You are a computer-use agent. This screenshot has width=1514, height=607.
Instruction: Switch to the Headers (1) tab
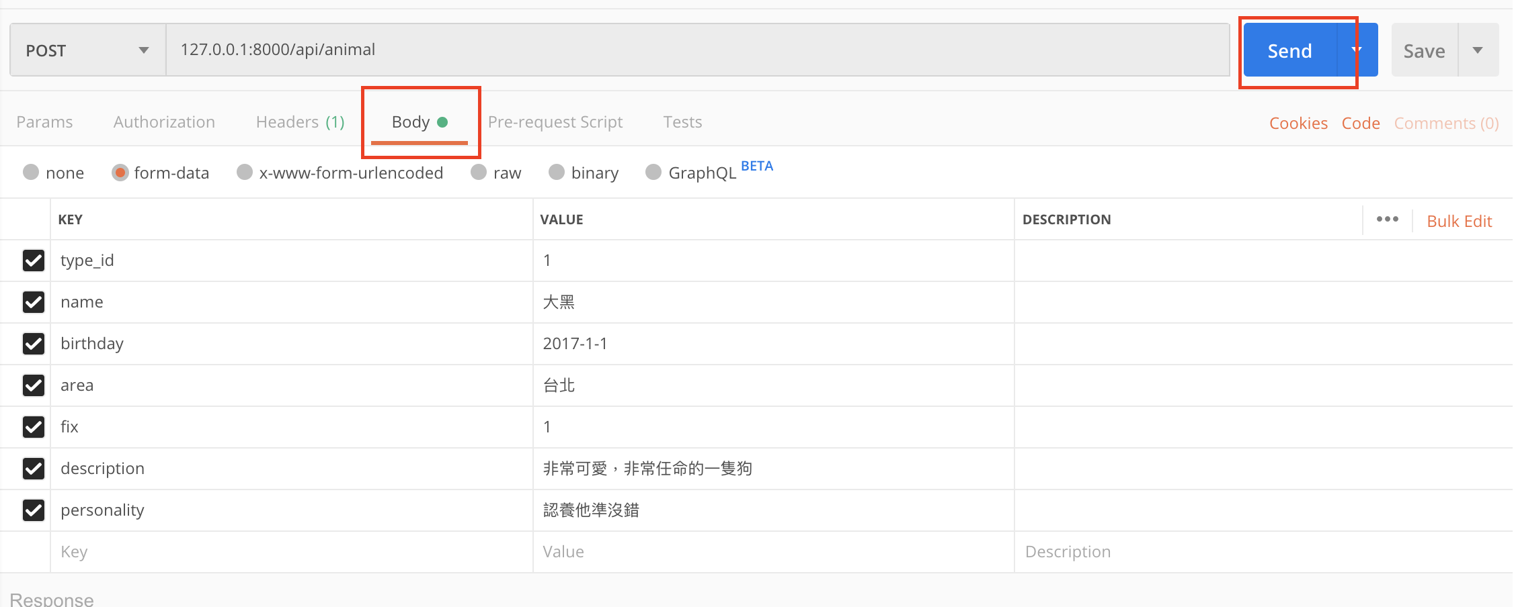[x=300, y=122]
